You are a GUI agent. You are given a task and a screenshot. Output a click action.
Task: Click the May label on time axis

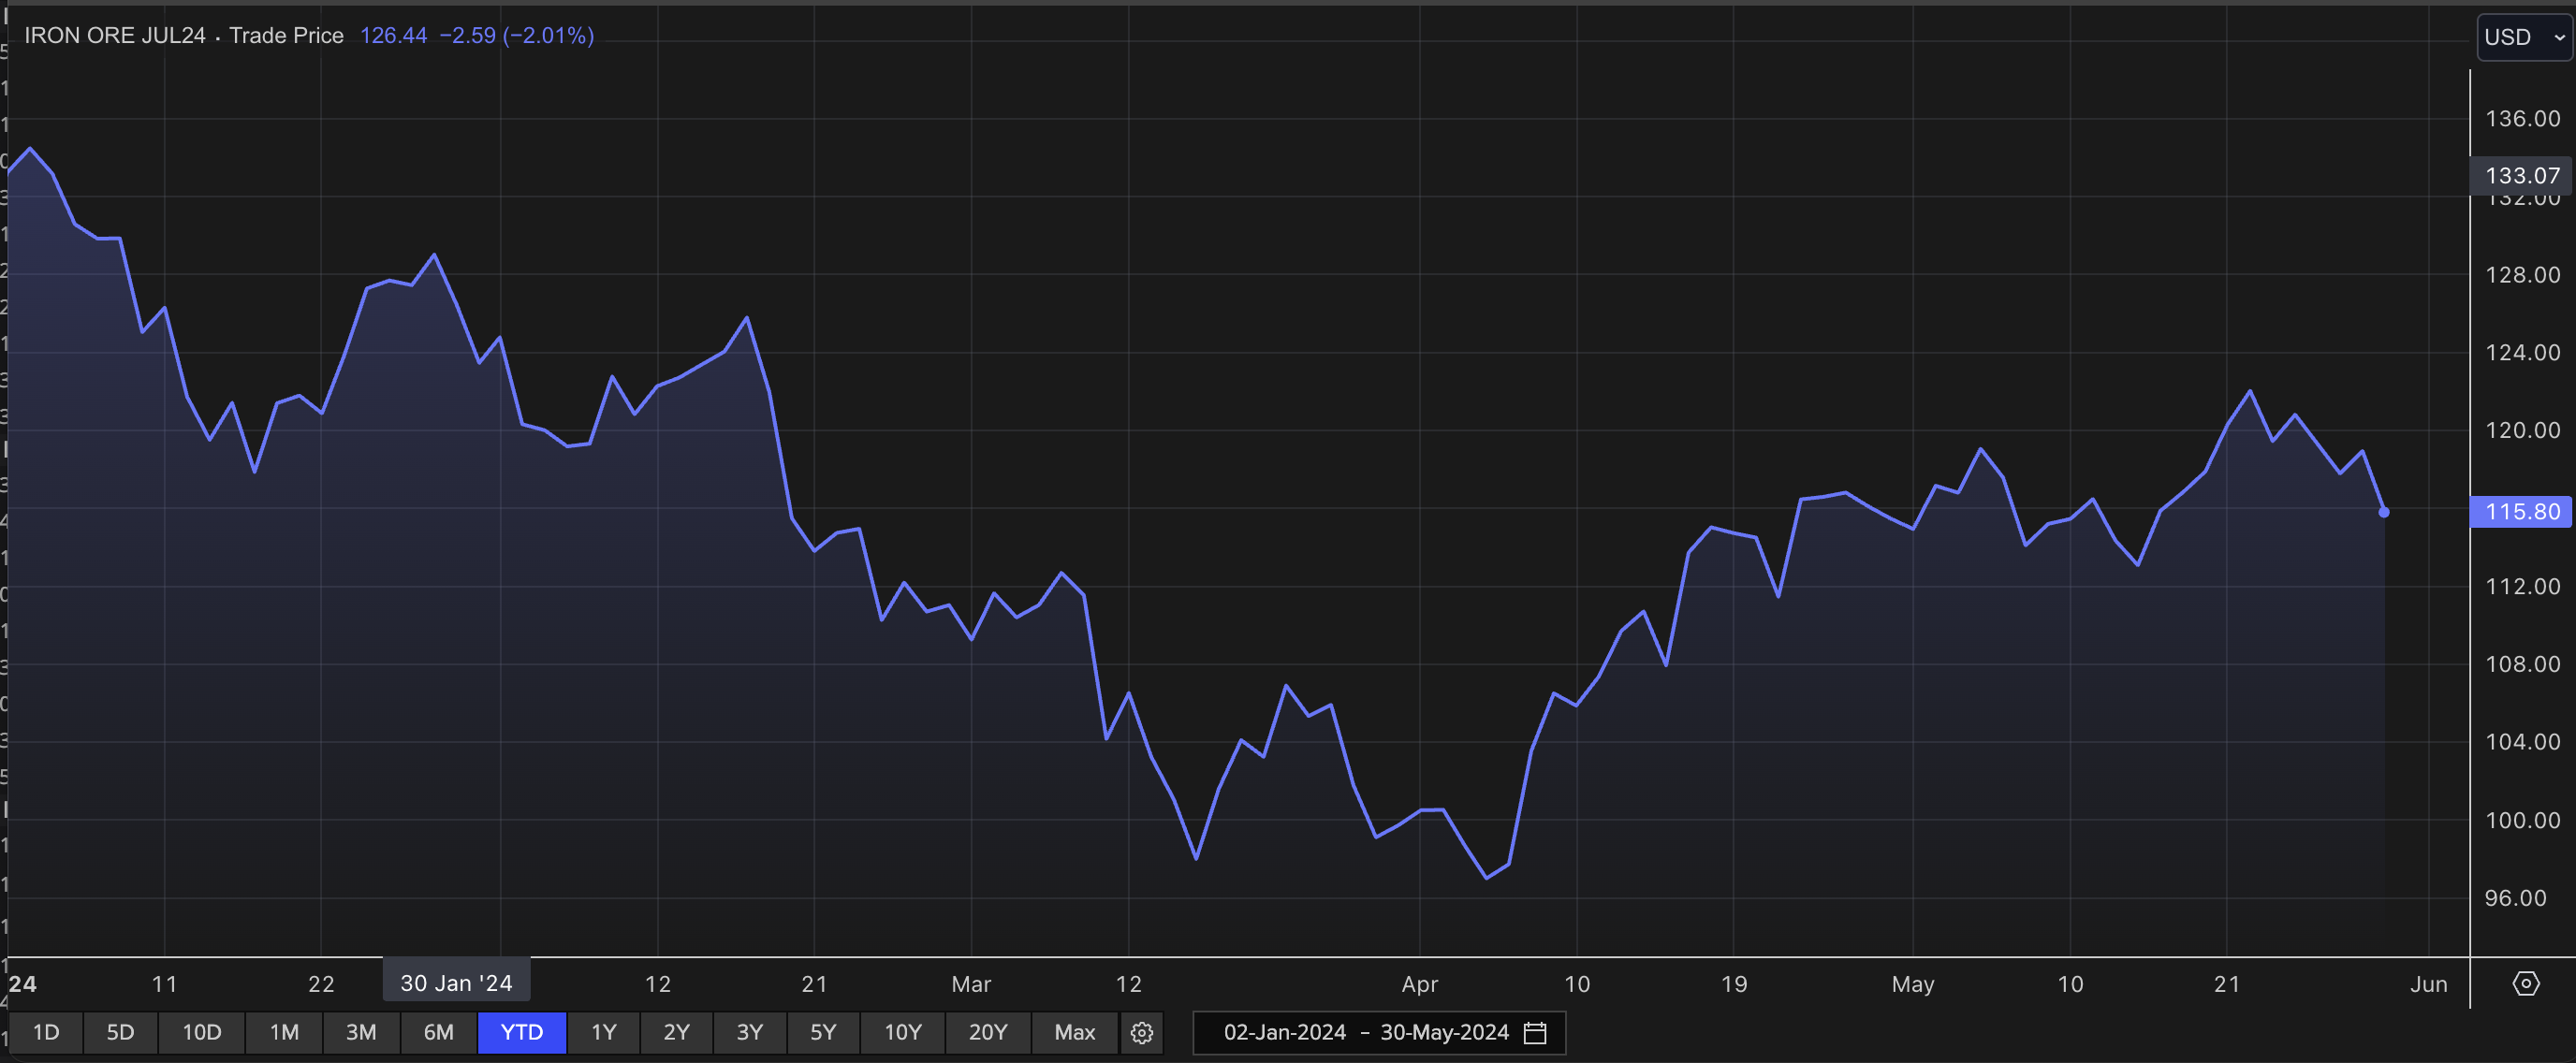click(x=1913, y=984)
